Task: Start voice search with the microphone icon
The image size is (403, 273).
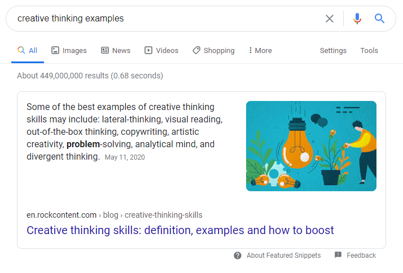Action: tap(357, 19)
